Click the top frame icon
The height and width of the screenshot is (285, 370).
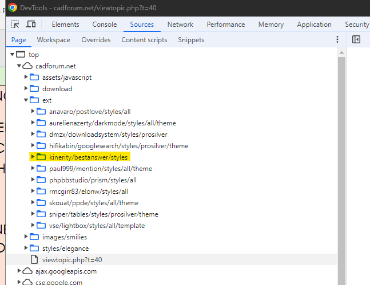21,55
